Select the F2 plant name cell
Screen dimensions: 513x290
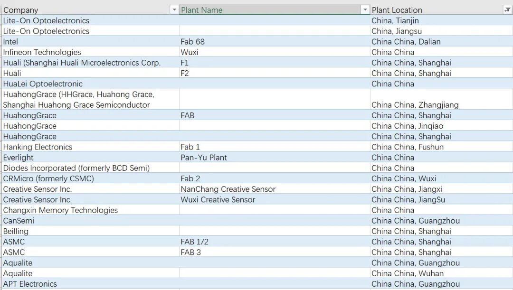275,73
